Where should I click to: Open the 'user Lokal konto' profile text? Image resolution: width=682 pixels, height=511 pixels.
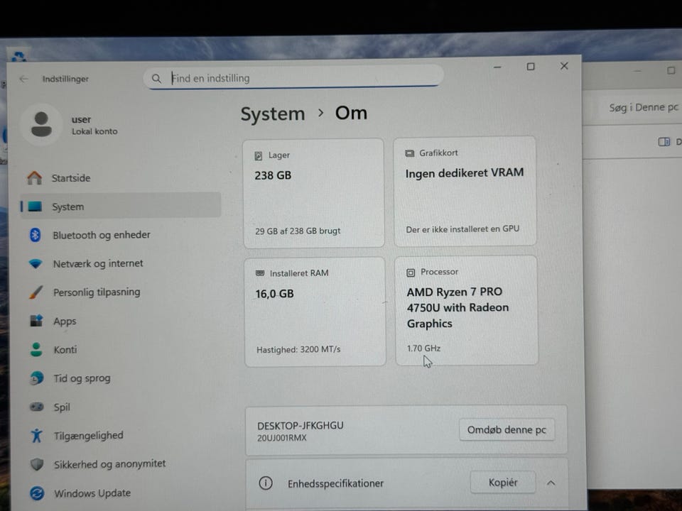click(94, 125)
